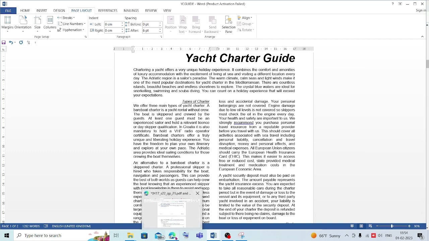Click the Spacing After value field
This screenshot has height=241, width=429.
point(150,30)
